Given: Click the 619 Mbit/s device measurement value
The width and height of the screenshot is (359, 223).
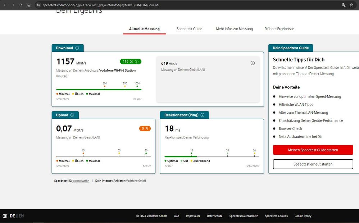Looking at the screenshot, I should click(x=169, y=63).
